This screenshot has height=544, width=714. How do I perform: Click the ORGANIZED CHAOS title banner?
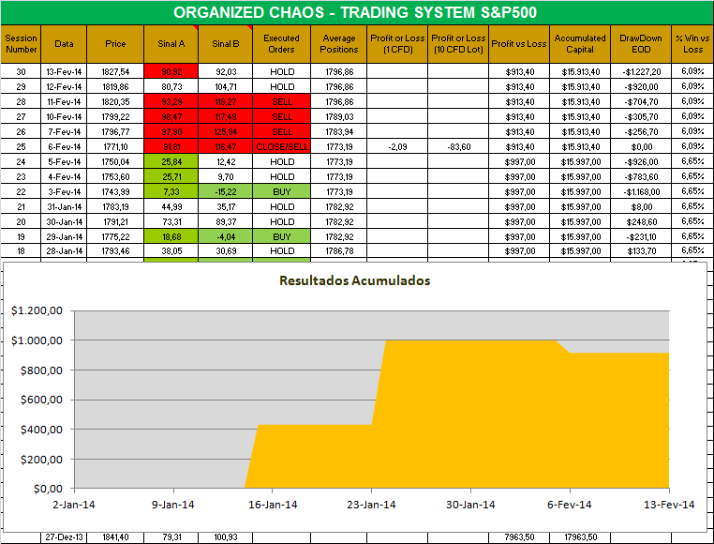click(357, 12)
